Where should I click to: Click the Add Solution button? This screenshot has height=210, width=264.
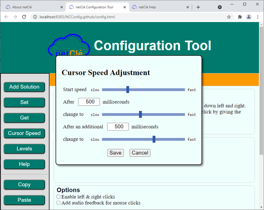coord(24,87)
